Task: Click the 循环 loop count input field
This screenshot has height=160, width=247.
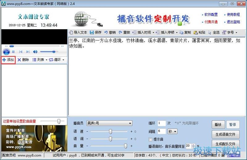Action: click(162, 123)
